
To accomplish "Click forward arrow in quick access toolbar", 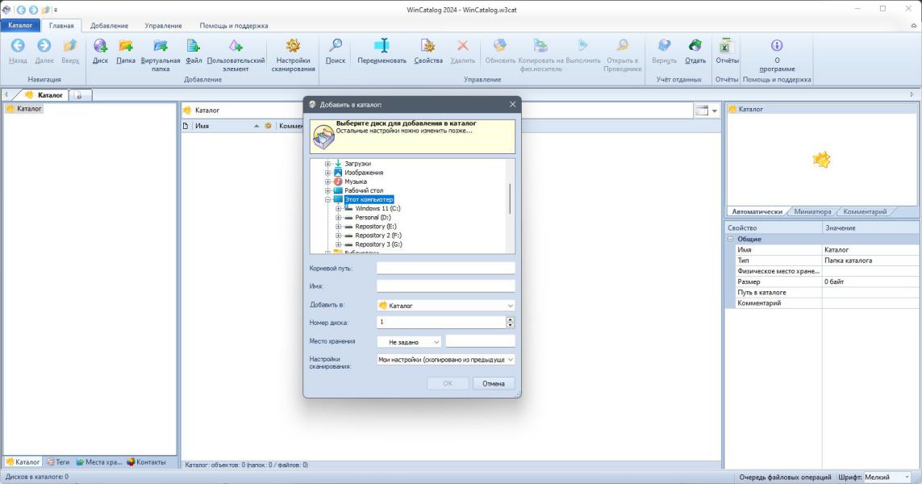I will coord(33,10).
